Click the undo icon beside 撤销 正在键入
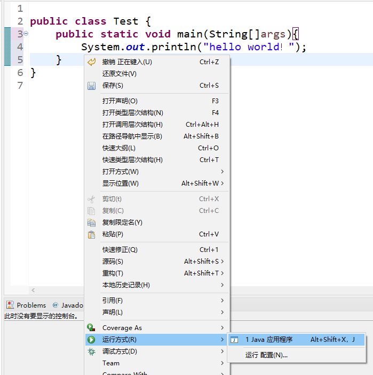Viewport: 373px width, 375px height. click(91, 62)
